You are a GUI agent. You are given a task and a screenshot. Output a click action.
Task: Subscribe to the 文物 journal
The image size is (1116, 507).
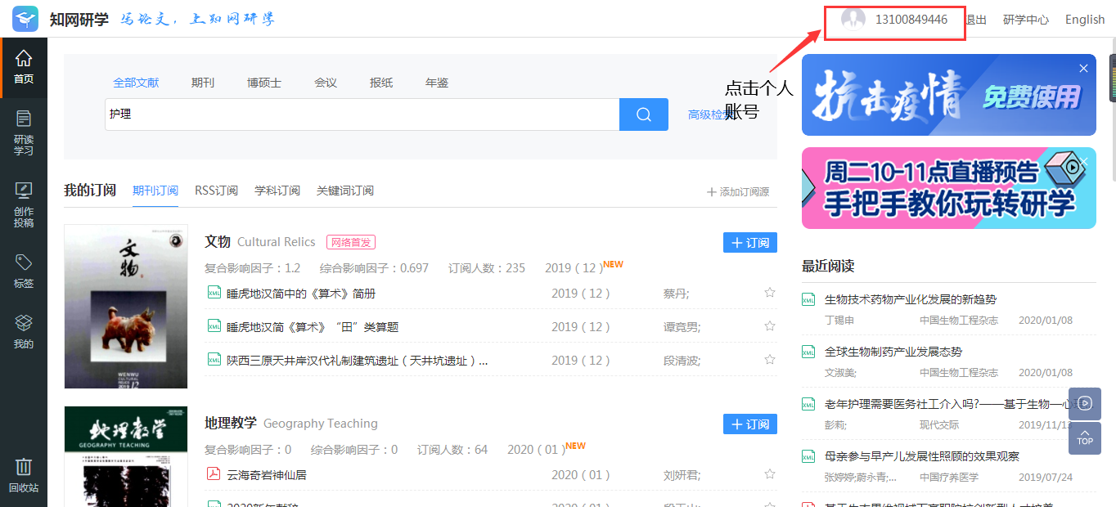(749, 243)
